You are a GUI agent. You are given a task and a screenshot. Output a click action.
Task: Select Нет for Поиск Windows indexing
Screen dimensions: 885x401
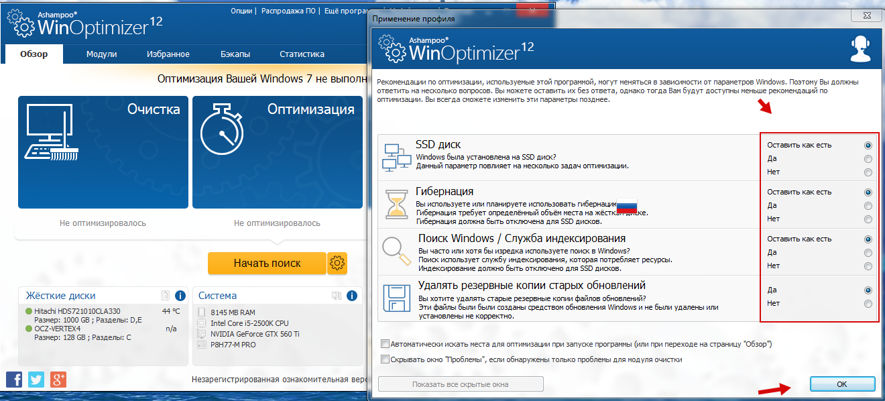[x=868, y=266]
